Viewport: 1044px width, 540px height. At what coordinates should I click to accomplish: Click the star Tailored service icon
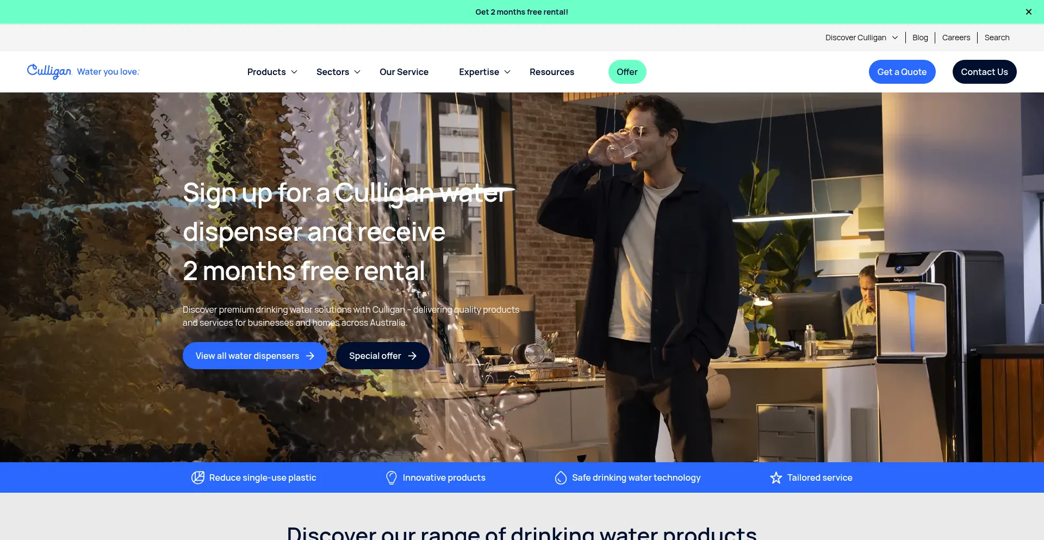(776, 477)
